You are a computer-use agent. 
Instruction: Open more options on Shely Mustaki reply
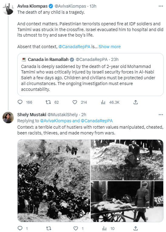click(x=161, y=115)
